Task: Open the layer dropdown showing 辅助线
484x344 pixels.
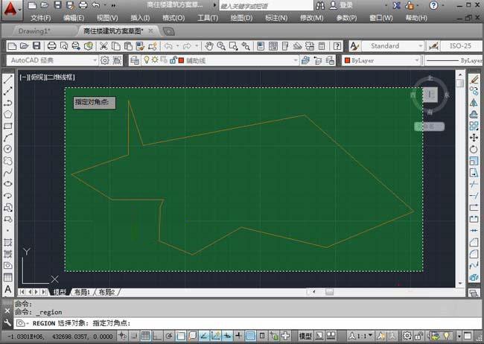Action: (x=223, y=60)
